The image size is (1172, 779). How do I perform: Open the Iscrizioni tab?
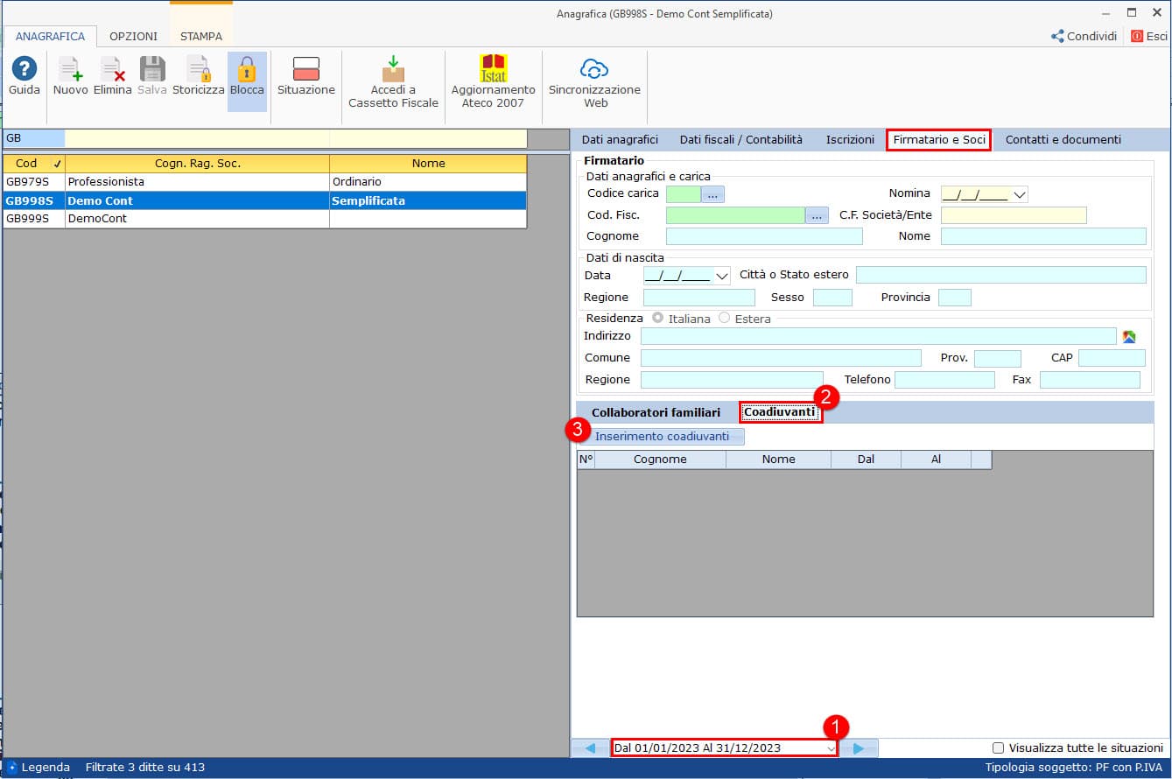(x=850, y=140)
